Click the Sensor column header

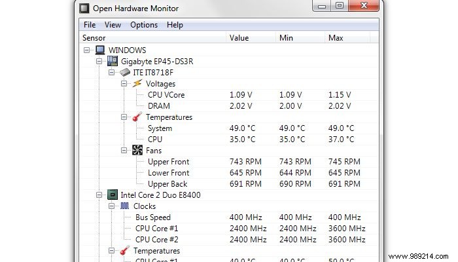click(x=152, y=38)
